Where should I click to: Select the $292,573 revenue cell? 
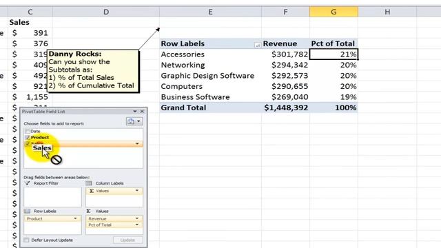285,76
